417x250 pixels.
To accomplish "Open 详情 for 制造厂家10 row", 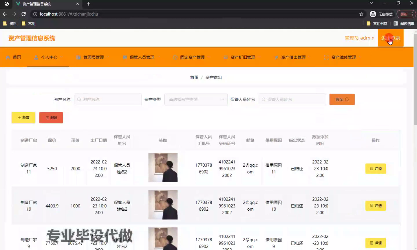I will [x=376, y=206].
